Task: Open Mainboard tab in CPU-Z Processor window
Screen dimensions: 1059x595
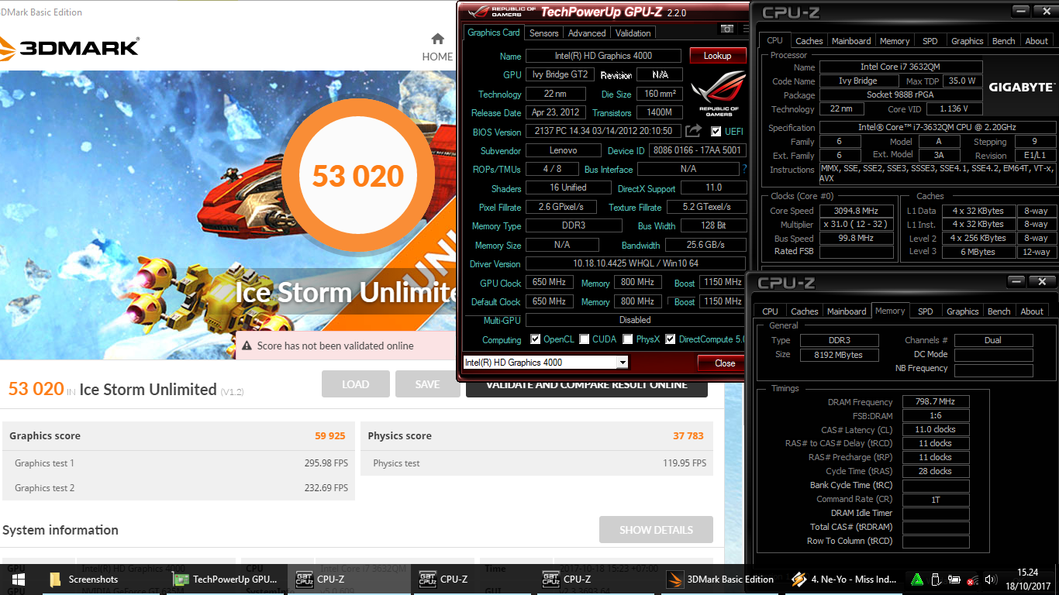Action: pos(851,41)
